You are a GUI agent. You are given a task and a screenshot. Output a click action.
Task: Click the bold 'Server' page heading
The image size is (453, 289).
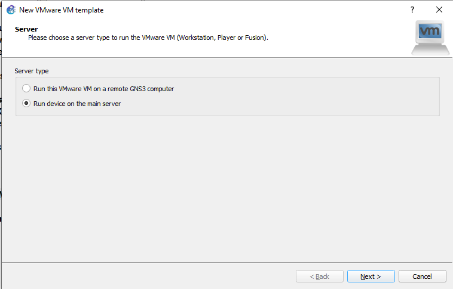click(x=26, y=29)
